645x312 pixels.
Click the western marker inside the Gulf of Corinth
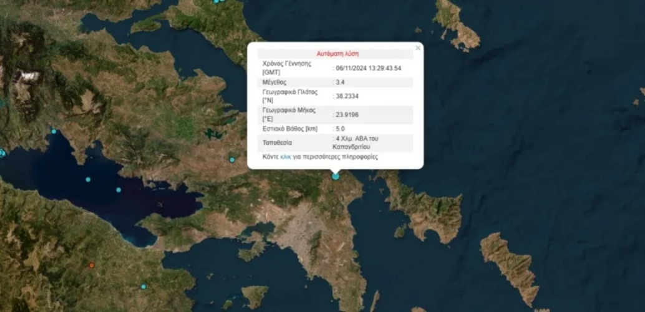pyautogui.click(x=87, y=180)
